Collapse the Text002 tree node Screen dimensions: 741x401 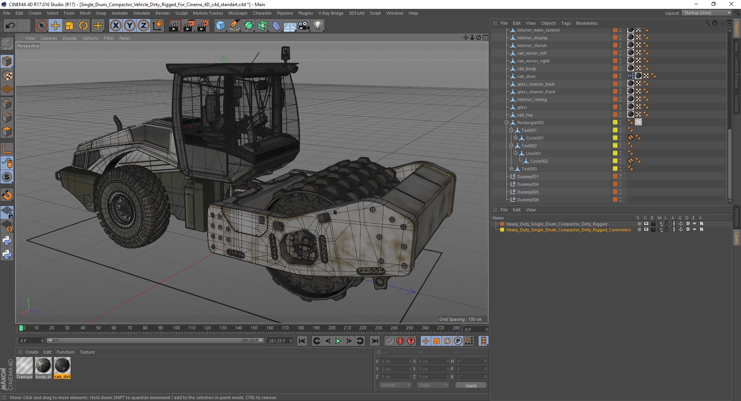coord(511,146)
